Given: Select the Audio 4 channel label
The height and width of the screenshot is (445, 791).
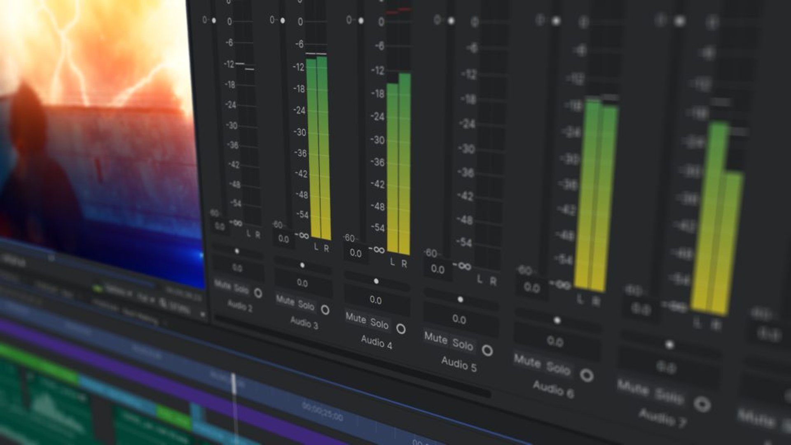Looking at the screenshot, I should (377, 342).
